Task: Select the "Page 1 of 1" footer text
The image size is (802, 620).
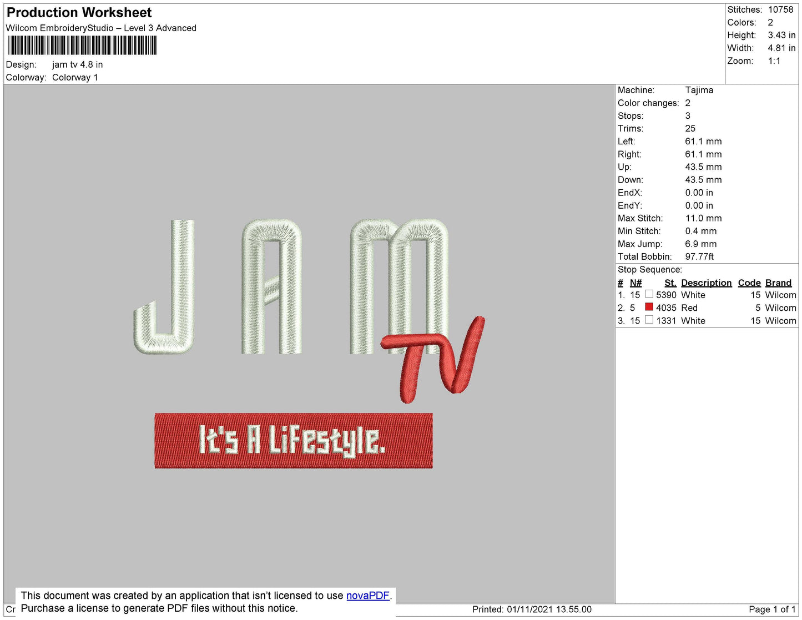Action: [772, 609]
